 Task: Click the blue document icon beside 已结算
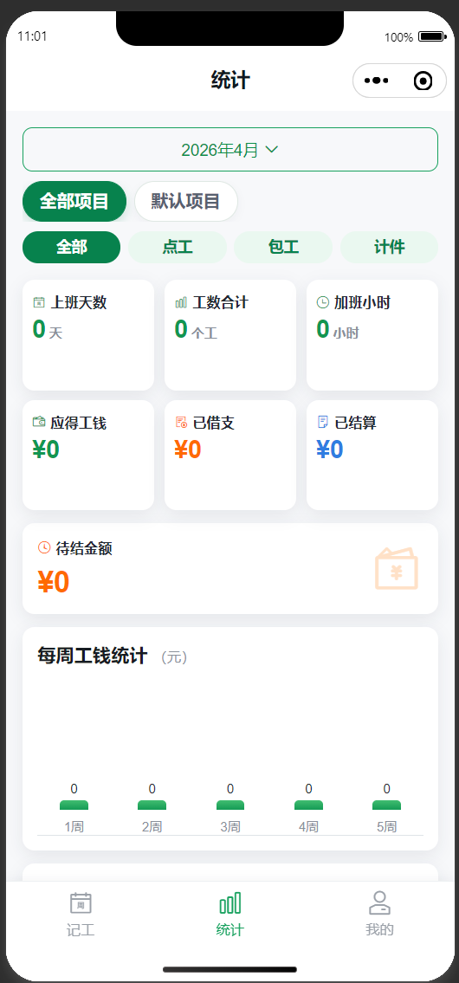[x=323, y=423]
